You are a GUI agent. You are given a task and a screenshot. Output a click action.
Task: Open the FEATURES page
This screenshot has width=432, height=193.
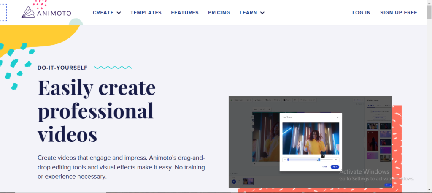[x=185, y=13]
